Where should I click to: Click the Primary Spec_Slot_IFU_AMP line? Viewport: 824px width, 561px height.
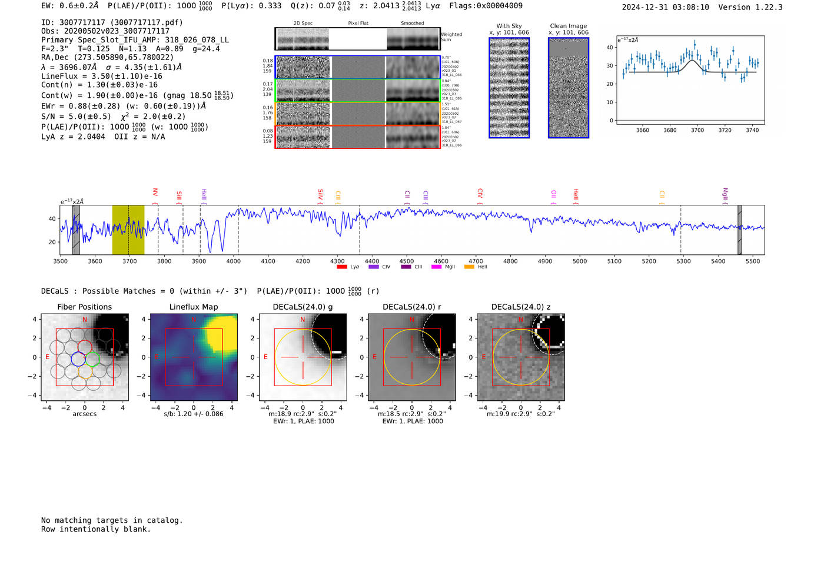tap(135, 40)
